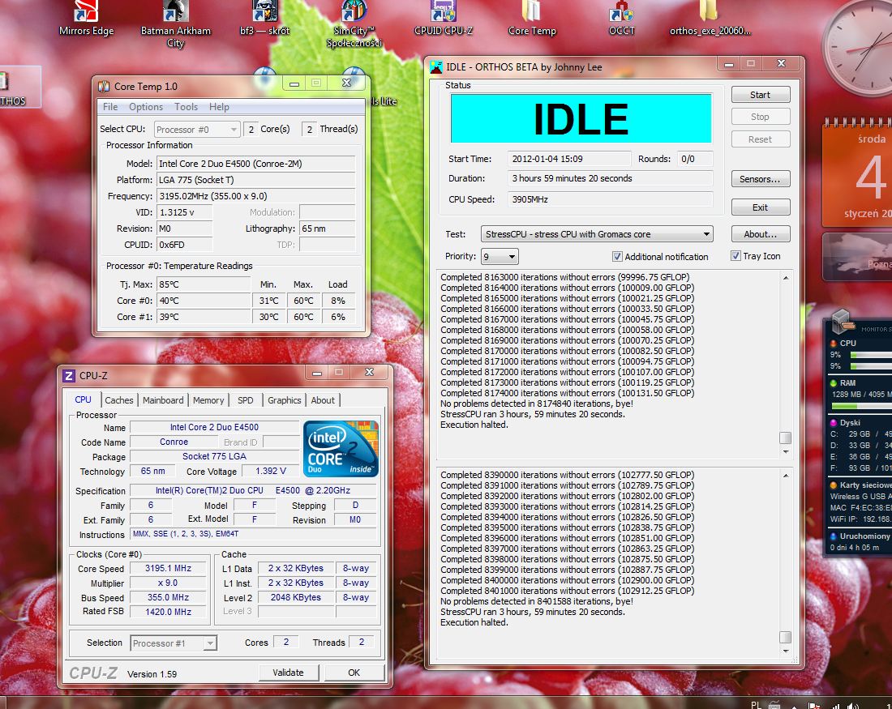
Task: Click the Sensors... button in ORTHOS
Action: coord(760,179)
